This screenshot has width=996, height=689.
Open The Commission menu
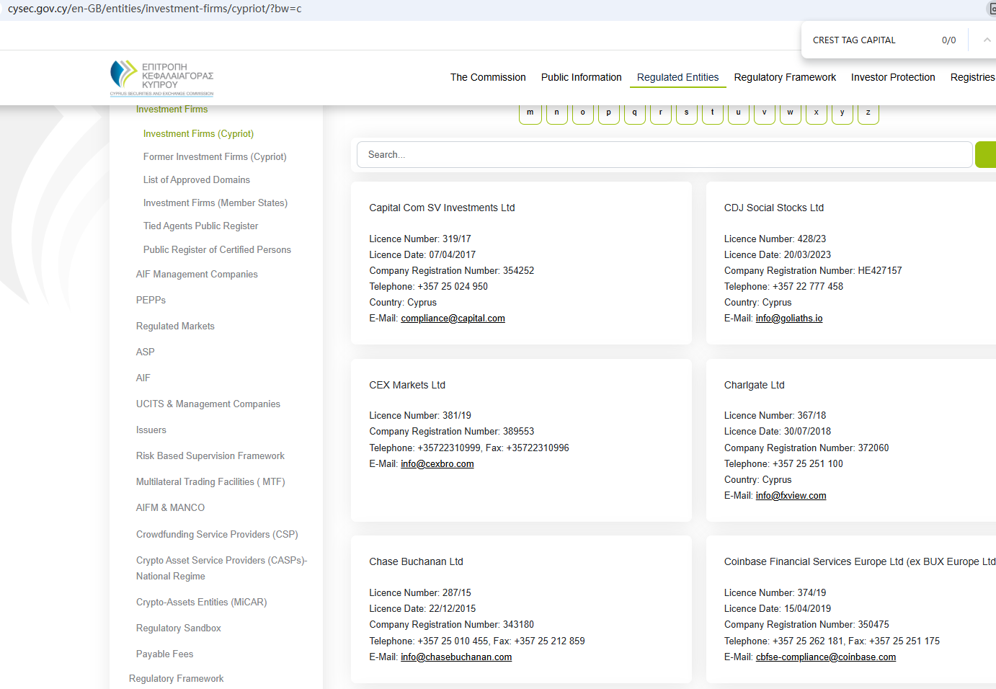(488, 77)
